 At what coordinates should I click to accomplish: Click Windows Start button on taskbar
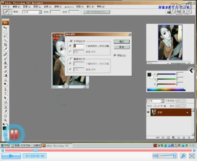pyautogui.click(x=5, y=146)
